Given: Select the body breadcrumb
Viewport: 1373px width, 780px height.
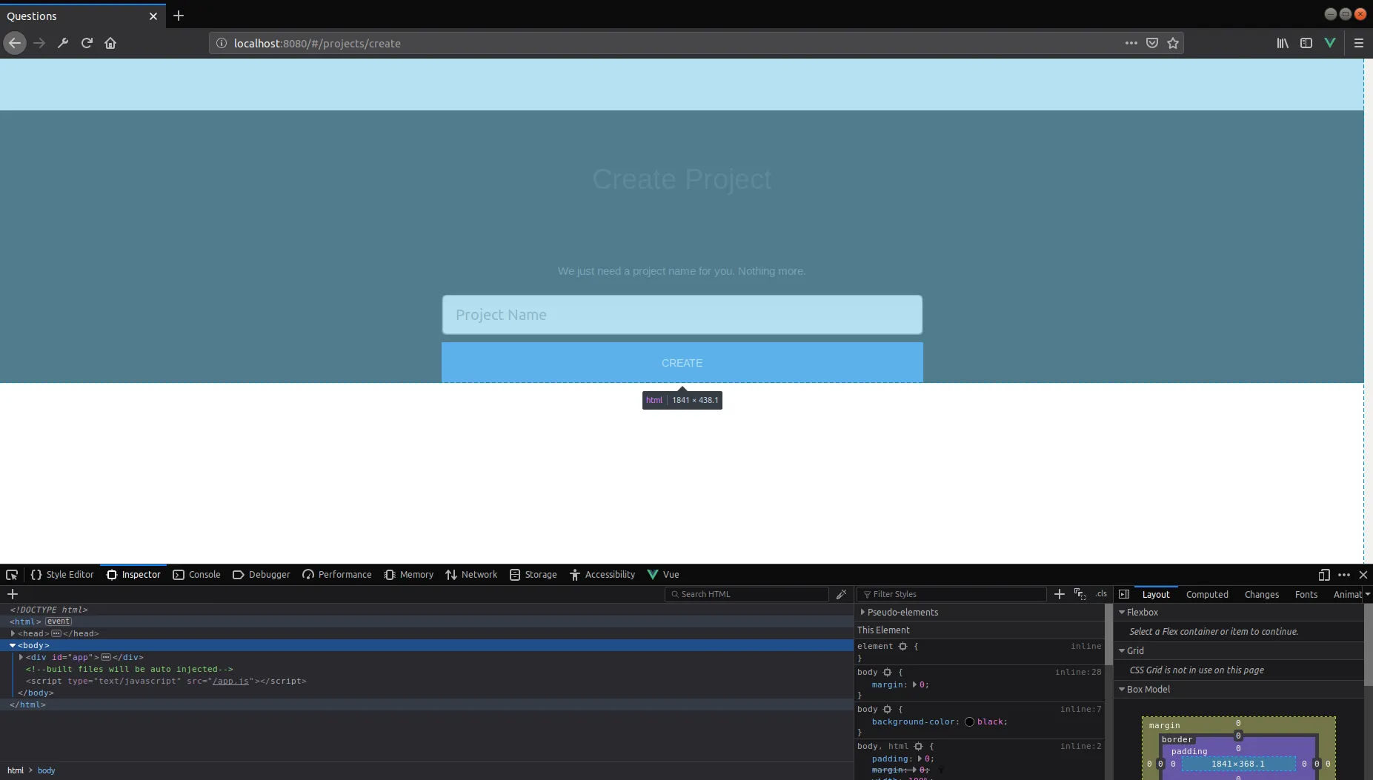Looking at the screenshot, I should point(47,770).
